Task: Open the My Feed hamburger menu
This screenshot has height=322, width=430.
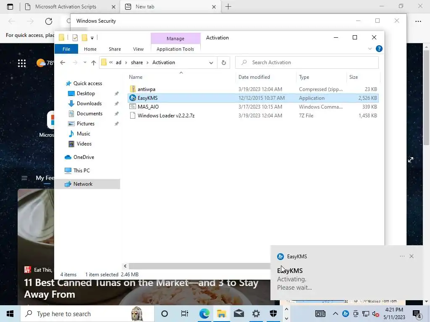Action: pos(24,178)
